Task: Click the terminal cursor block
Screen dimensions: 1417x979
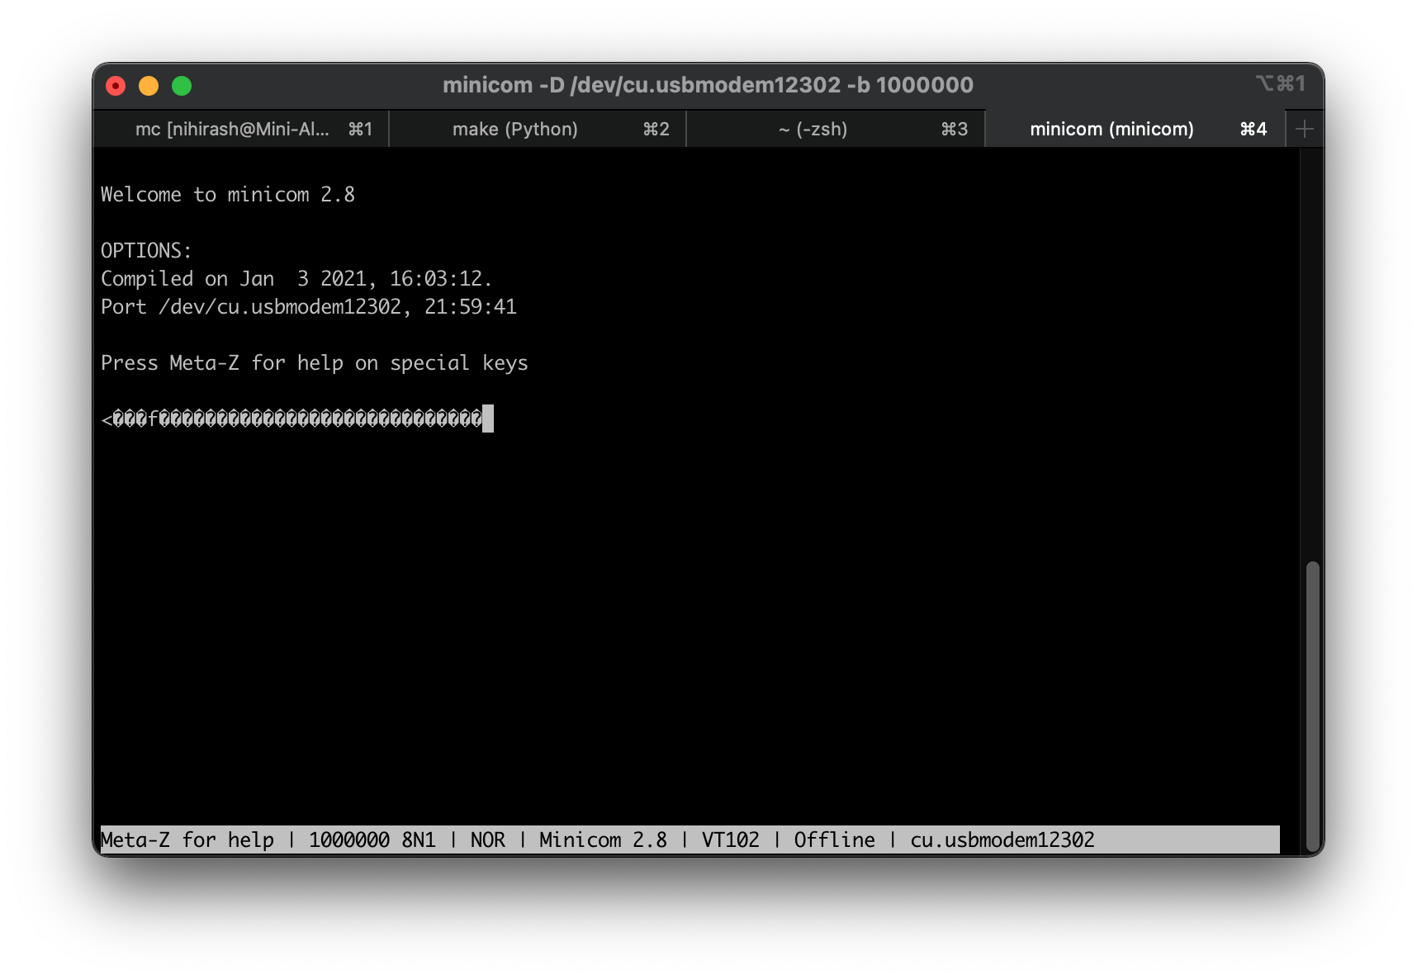Action: [488, 419]
